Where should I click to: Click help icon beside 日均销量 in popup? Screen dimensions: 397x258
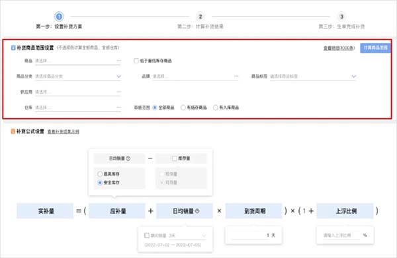pyautogui.click(x=128, y=158)
